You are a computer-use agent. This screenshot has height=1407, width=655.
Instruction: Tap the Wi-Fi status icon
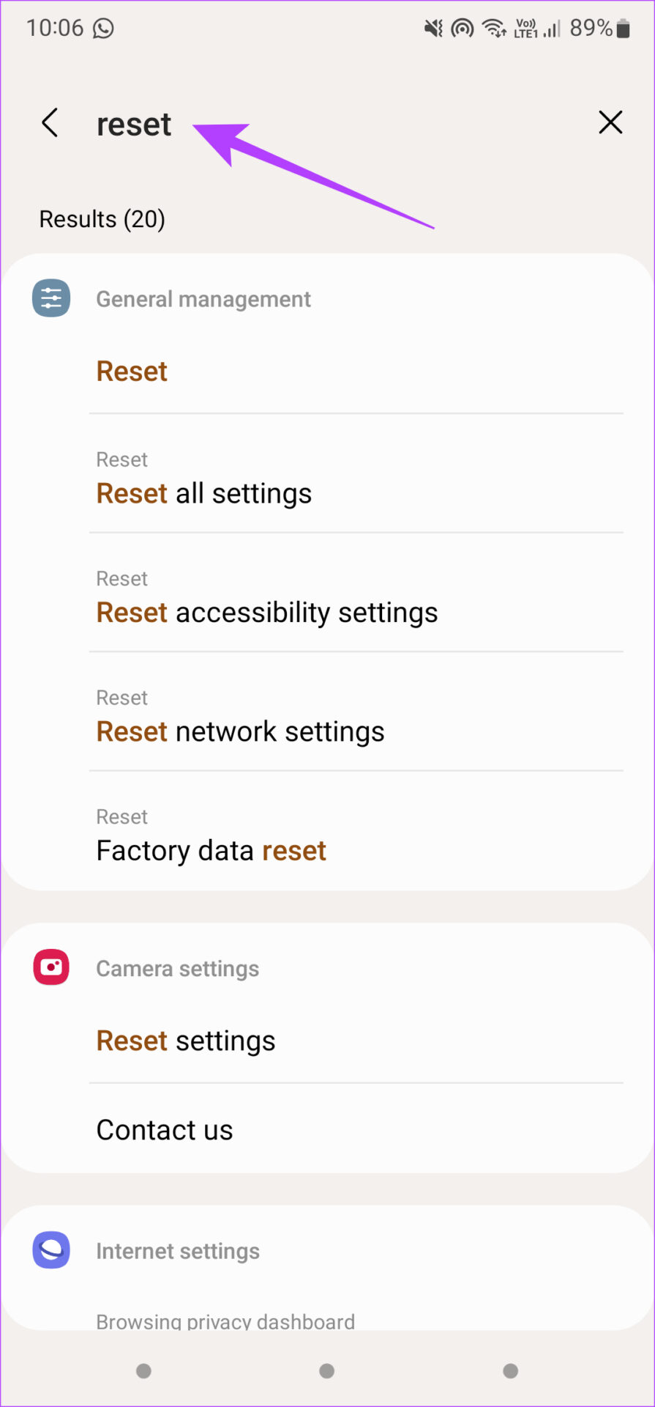coord(495,29)
